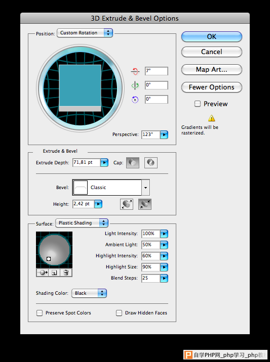The width and height of the screenshot is (270, 362).
Task: Open the Position Custom Rotation dropdown
Action: [85, 33]
